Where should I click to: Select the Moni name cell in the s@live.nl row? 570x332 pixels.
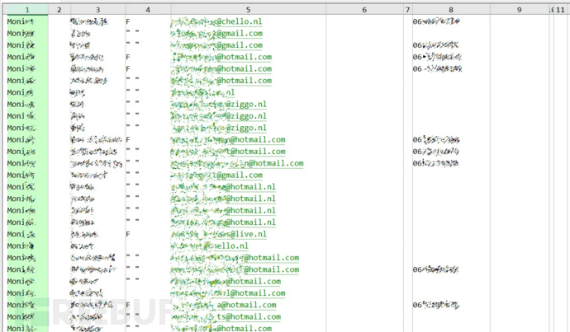[21, 234]
